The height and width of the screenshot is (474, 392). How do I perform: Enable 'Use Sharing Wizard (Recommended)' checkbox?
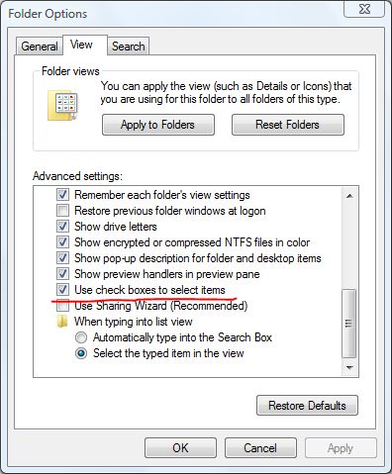tap(62, 306)
